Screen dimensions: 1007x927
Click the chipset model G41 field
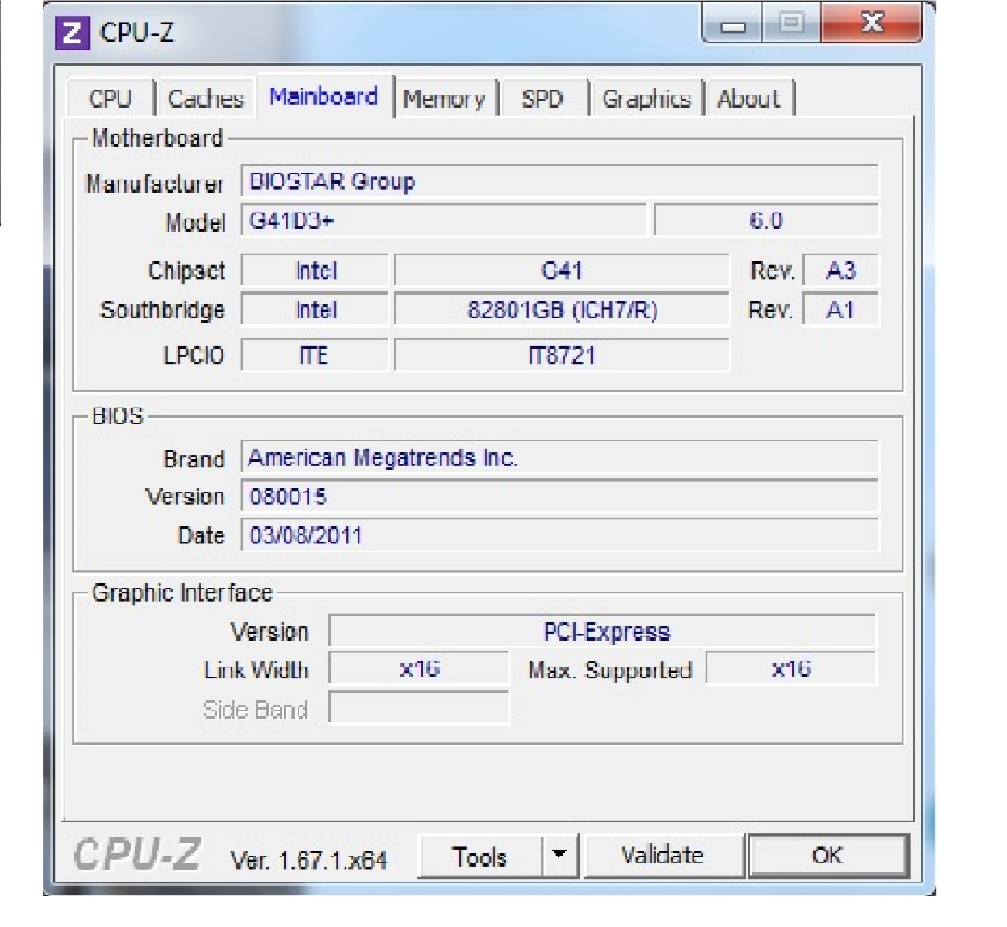[562, 270]
